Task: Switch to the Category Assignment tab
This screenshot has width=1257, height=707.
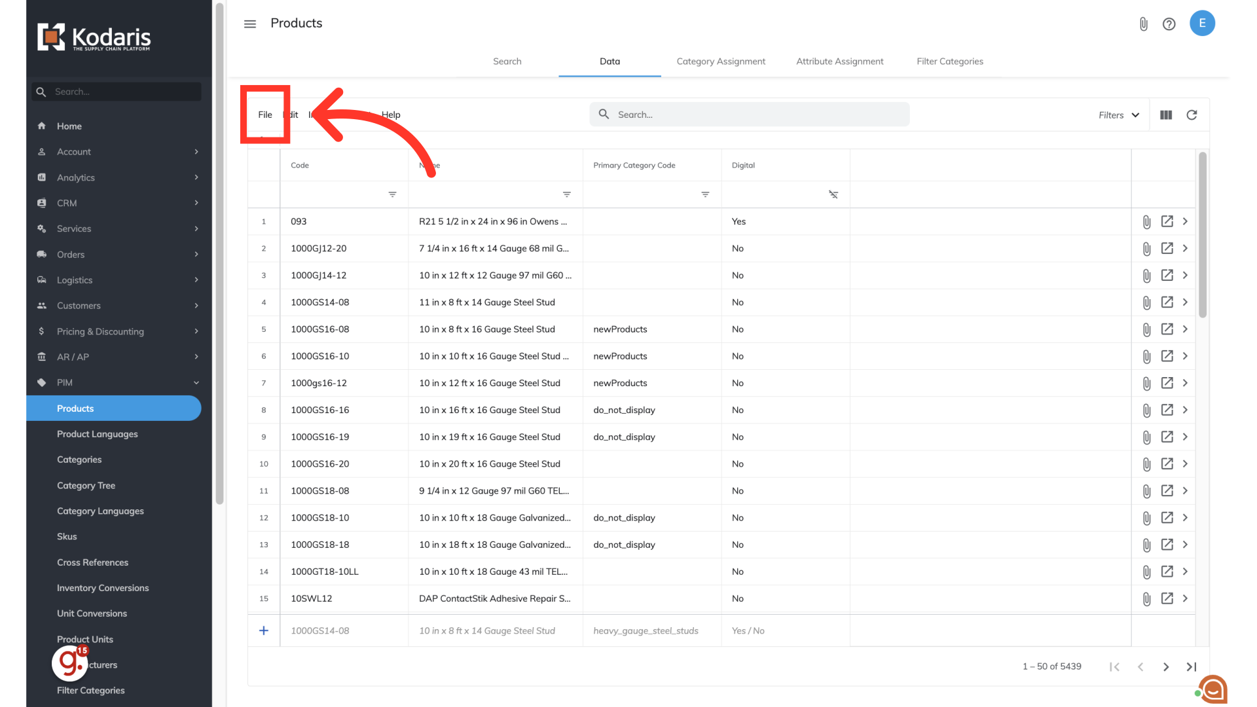Action: (720, 62)
